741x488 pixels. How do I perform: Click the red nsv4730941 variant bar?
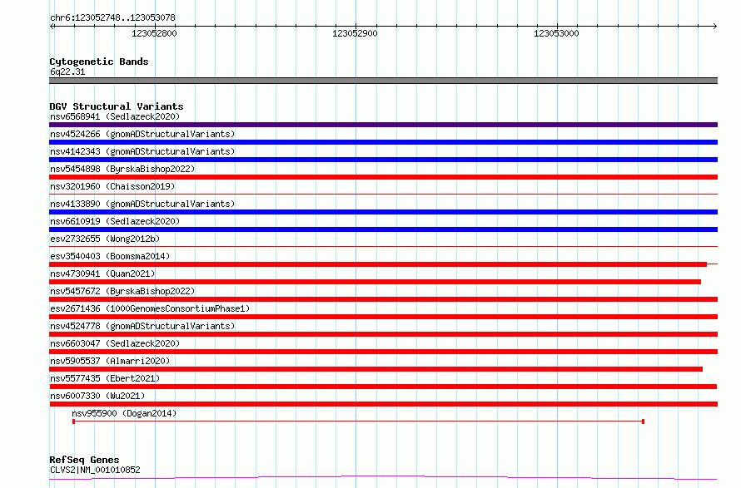pos(375,282)
